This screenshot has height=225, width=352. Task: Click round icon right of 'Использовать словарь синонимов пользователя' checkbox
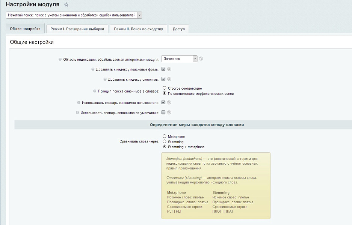pos(169,102)
